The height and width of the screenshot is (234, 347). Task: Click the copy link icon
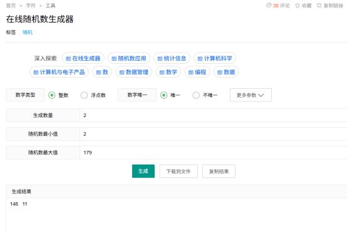click(x=319, y=5)
